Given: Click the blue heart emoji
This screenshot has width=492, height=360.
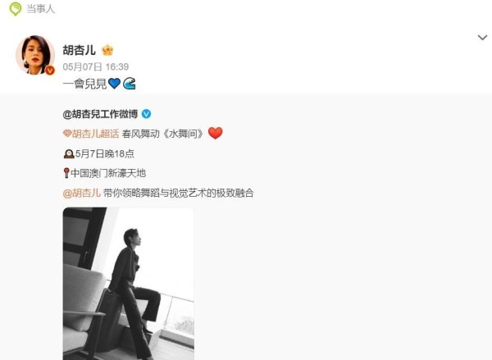Looking at the screenshot, I should pyautogui.click(x=114, y=84).
